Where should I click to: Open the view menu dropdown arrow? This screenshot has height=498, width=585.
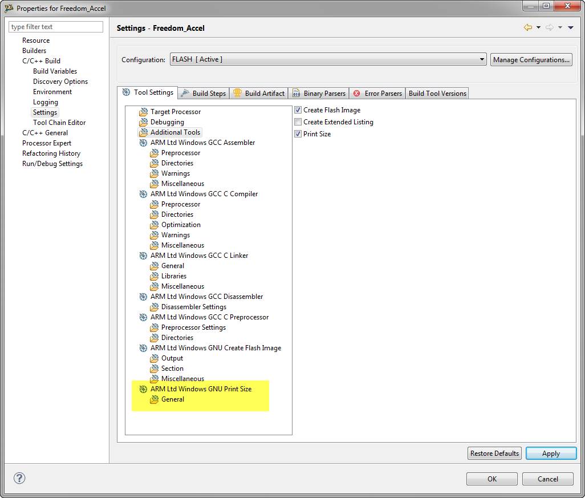571,27
